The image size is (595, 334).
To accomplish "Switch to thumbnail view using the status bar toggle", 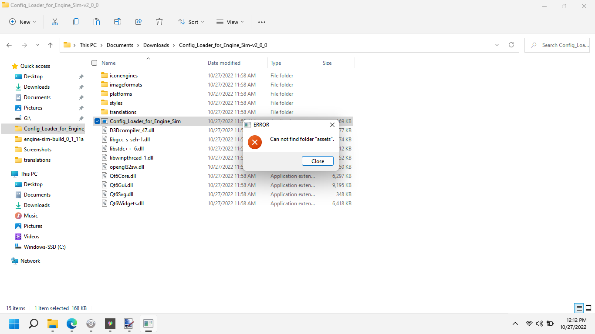I will pos(589,308).
